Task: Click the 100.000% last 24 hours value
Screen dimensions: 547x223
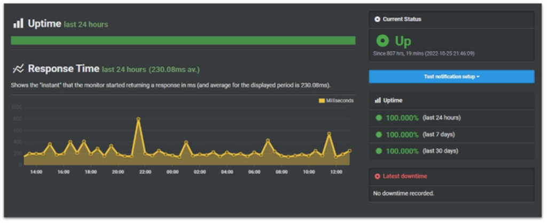Action: coord(402,118)
